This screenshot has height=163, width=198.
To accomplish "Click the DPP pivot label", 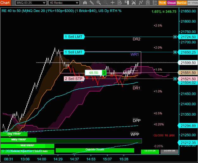I will point(137,121).
